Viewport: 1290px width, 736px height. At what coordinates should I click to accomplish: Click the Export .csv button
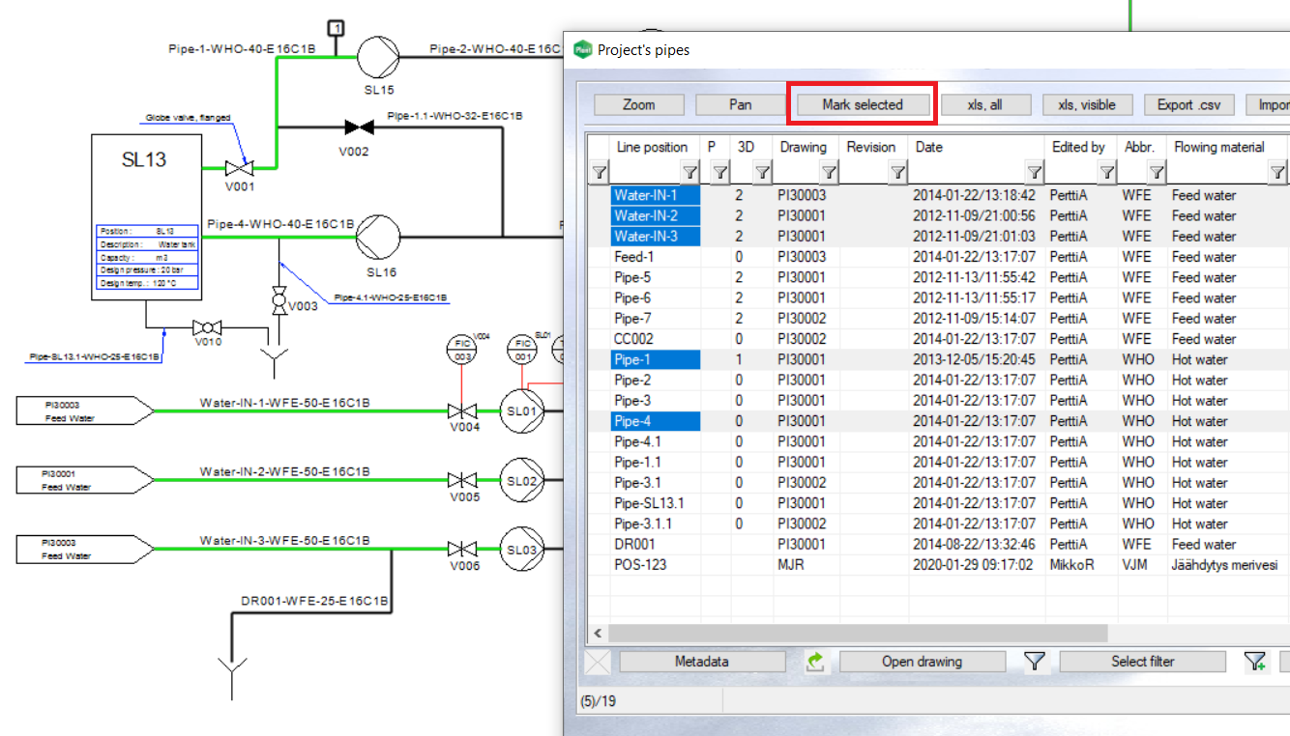[1188, 104]
